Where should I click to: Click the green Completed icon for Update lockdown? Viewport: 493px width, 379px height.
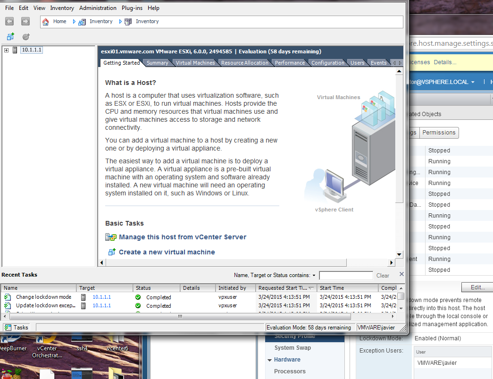[138, 305]
